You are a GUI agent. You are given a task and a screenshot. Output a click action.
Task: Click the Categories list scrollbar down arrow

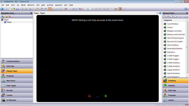187,76
